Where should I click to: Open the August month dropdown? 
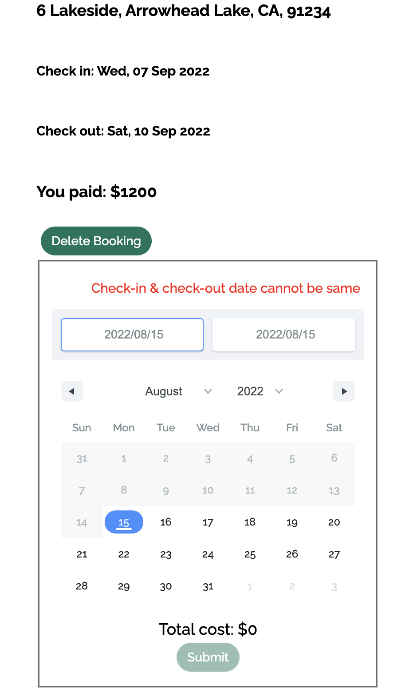164,391
